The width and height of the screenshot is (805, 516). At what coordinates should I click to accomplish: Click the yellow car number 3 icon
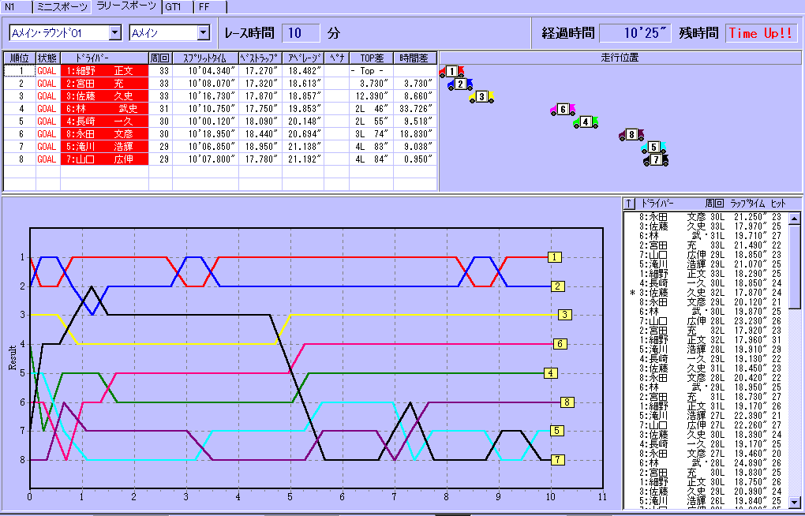coord(481,97)
